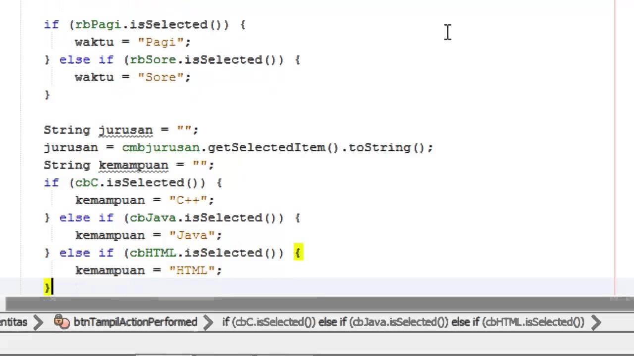This screenshot has width=634, height=356.
Task: Click 'else if (cbJava.isSelected())' line
Action: coord(172,218)
